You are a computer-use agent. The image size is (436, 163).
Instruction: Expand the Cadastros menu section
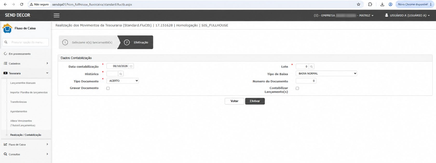point(26,63)
